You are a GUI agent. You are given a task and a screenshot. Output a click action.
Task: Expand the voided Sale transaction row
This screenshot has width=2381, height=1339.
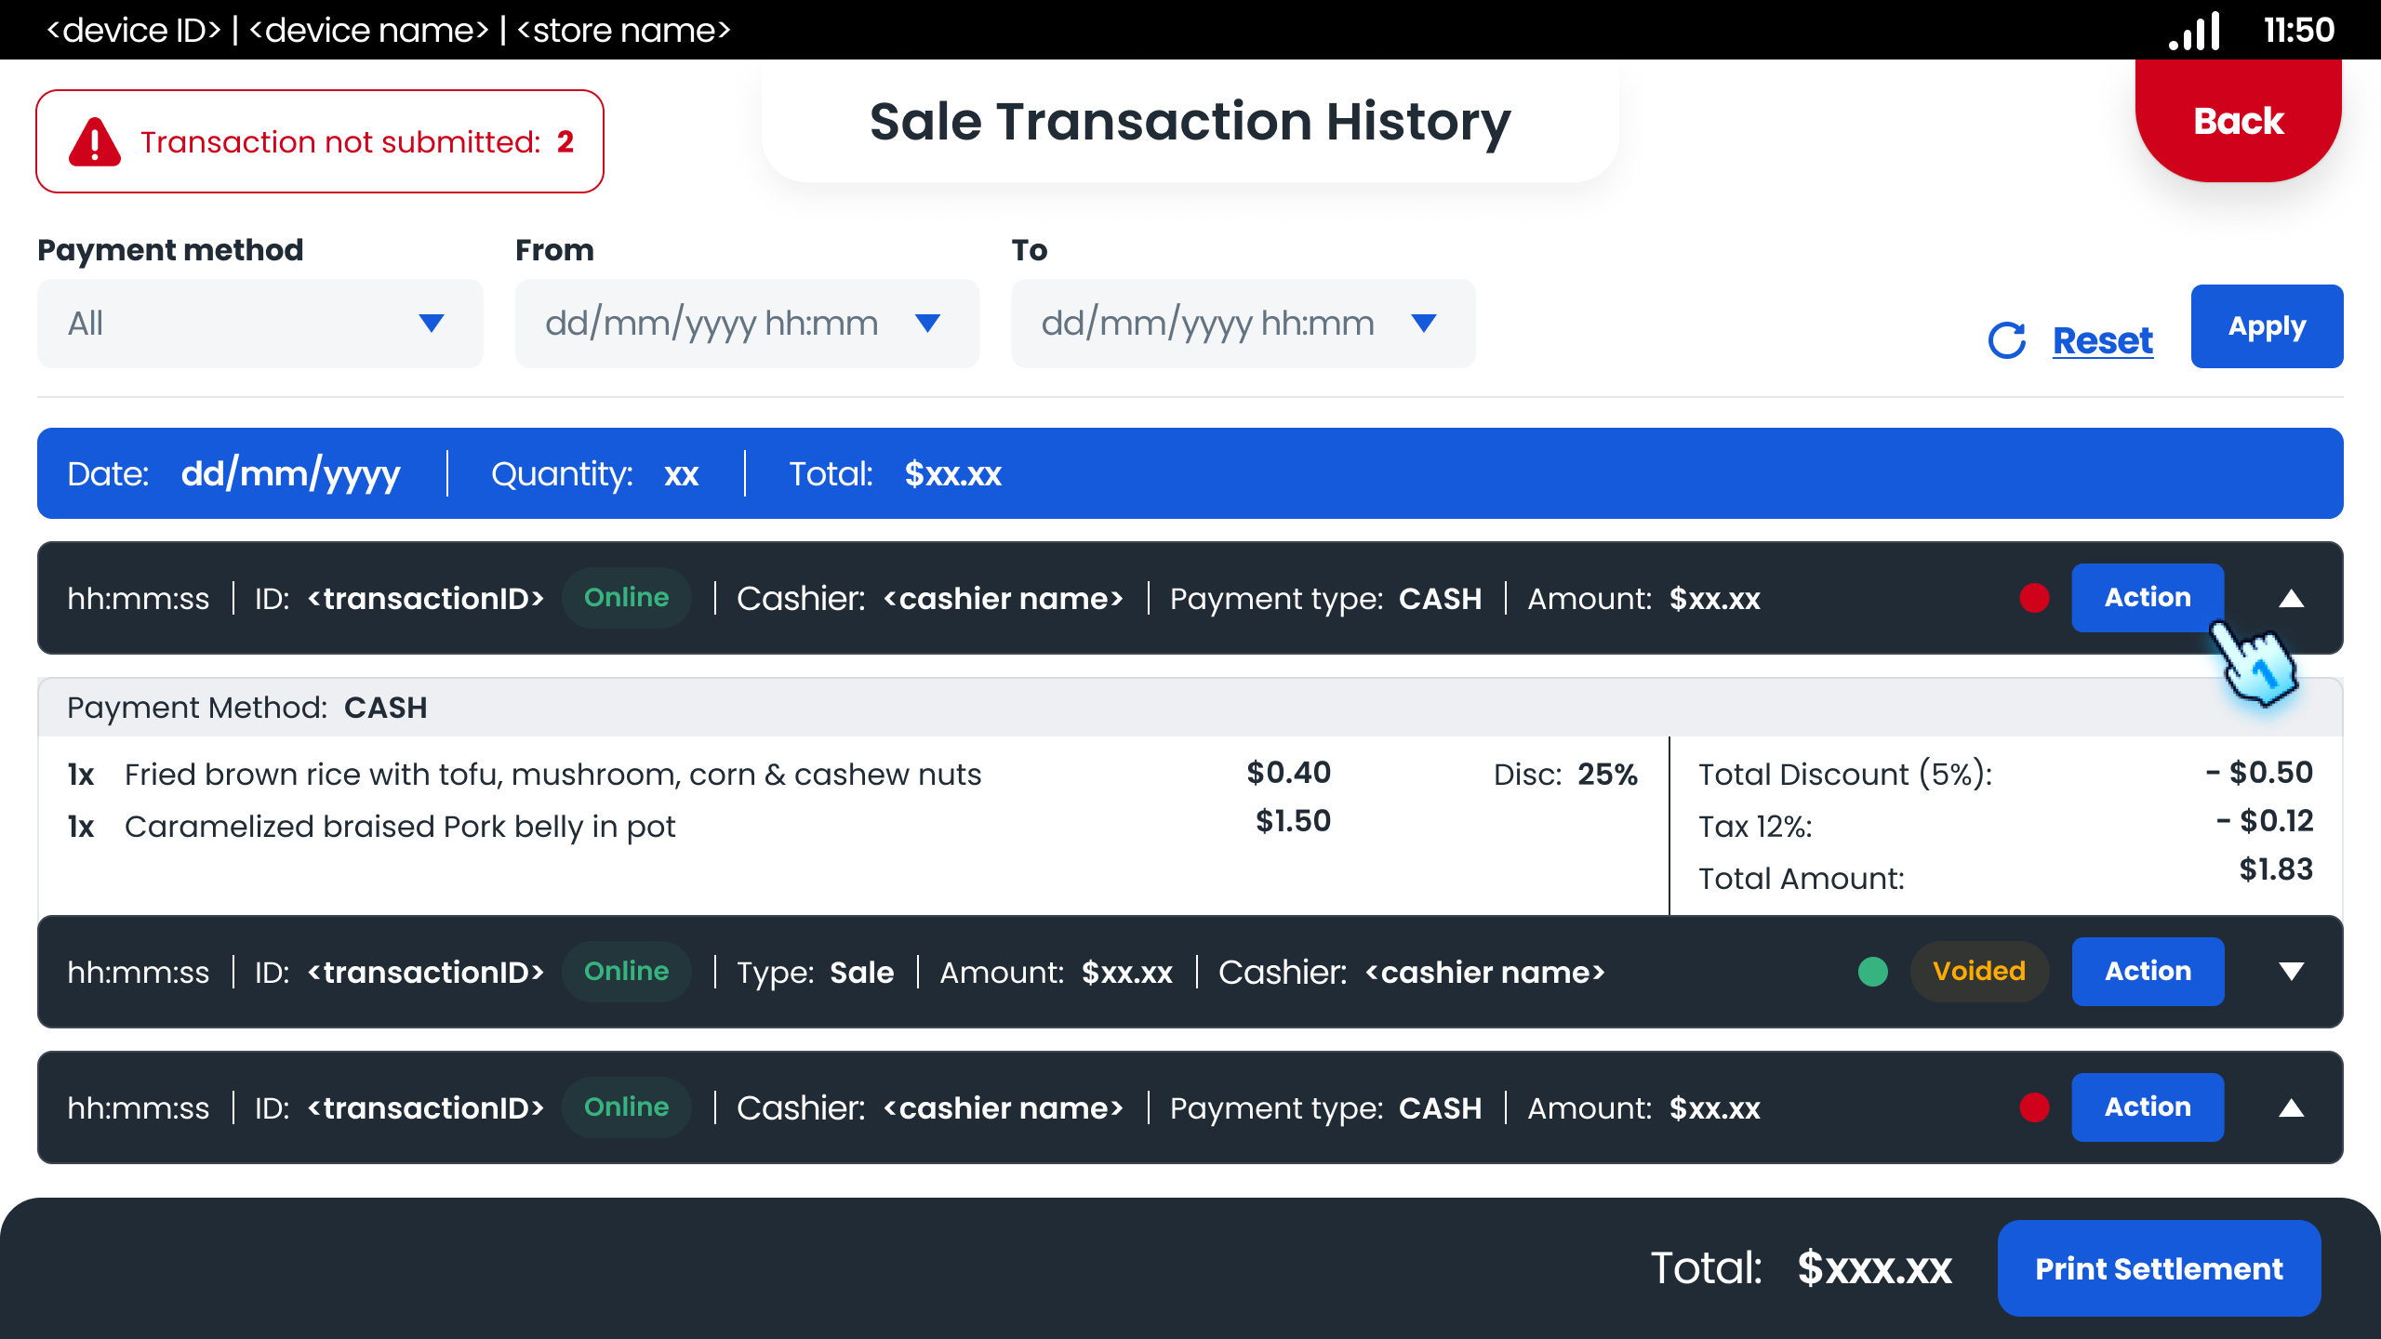[x=2292, y=972]
